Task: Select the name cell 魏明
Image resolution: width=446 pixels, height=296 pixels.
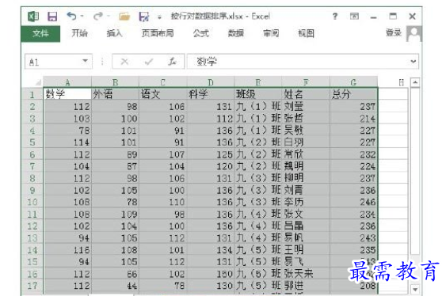Action: (306, 166)
